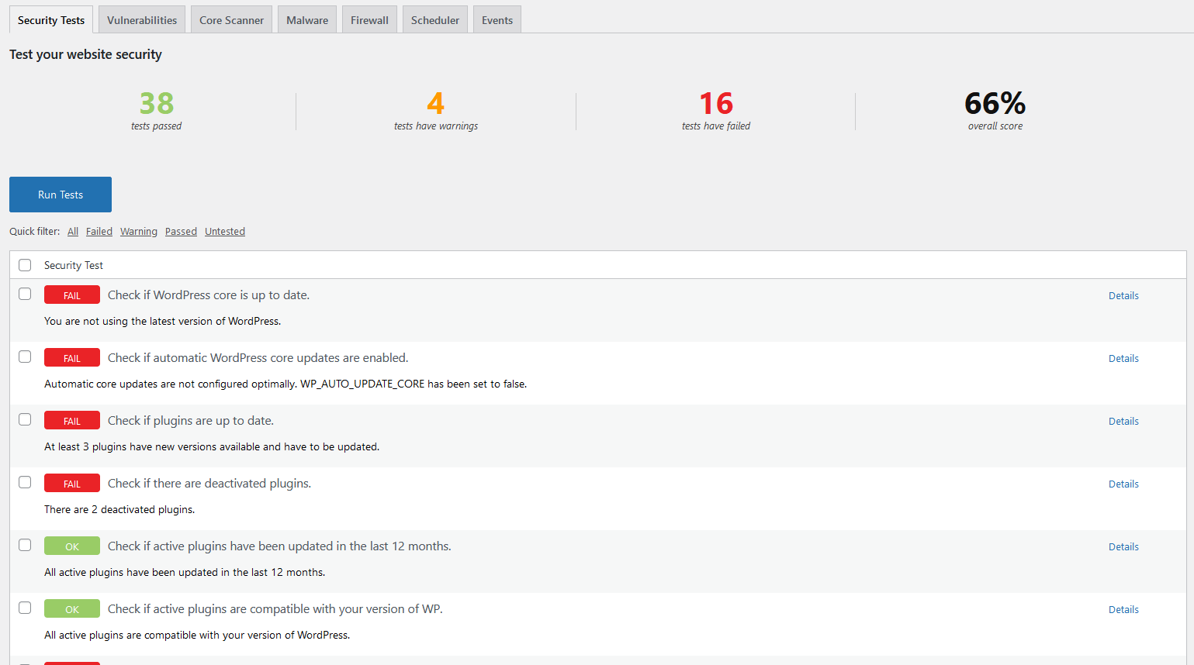This screenshot has width=1194, height=665.
Task: Select the plugins are up to date row
Action: [25, 419]
